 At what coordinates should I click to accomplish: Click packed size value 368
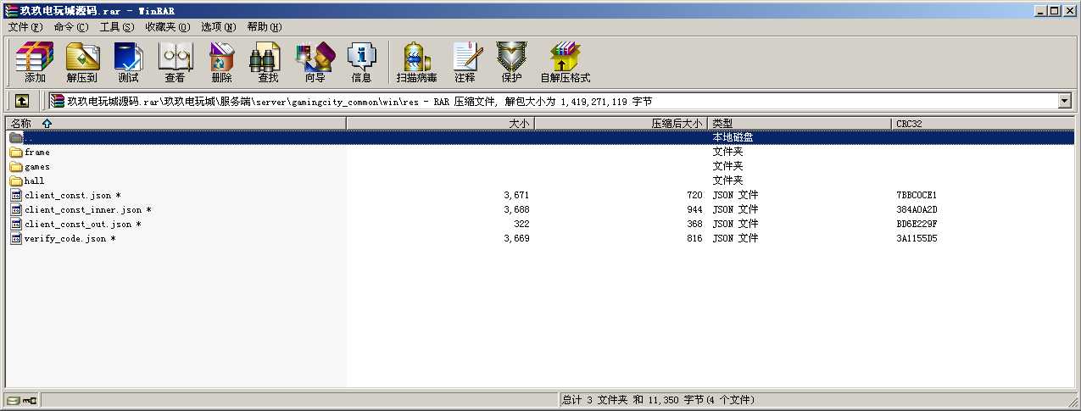pyautogui.click(x=694, y=225)
